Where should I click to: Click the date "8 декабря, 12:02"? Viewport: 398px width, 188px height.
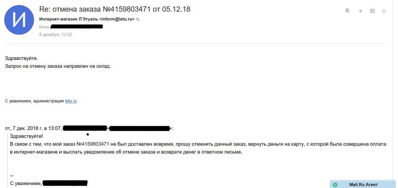[56, 35]
